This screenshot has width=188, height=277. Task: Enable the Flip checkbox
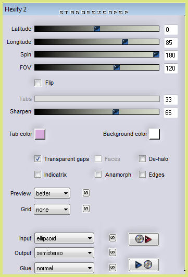point(37,83)
